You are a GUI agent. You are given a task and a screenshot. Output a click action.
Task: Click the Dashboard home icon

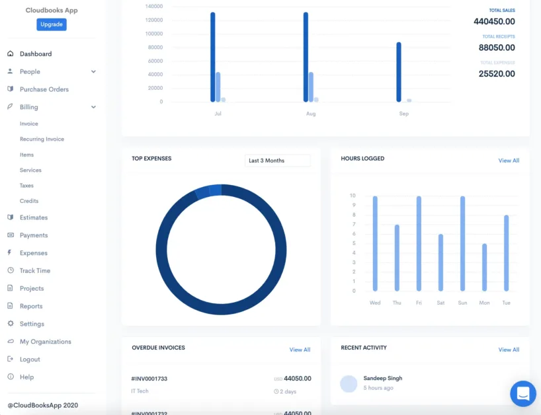click(11, 54)
